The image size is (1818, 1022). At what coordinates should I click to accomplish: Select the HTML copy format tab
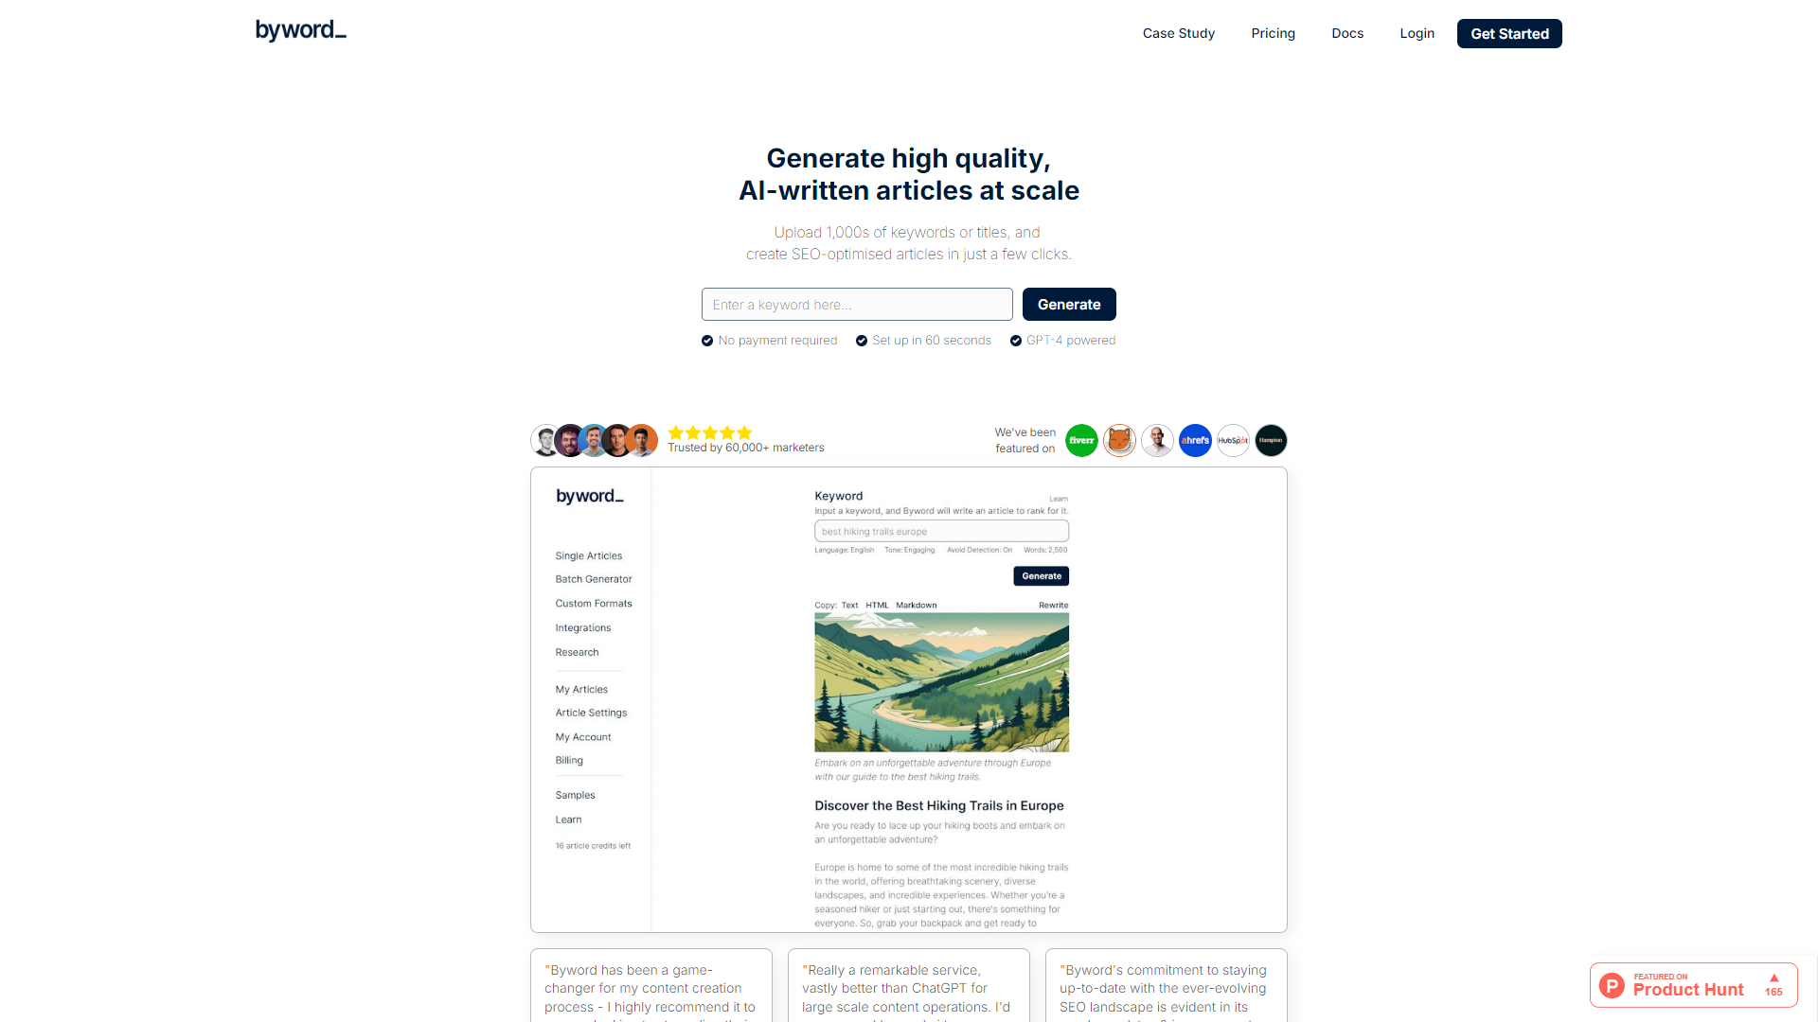click(x=878, y=606)
